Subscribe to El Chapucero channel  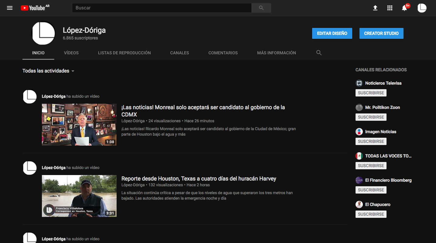(x=371, y=214)
